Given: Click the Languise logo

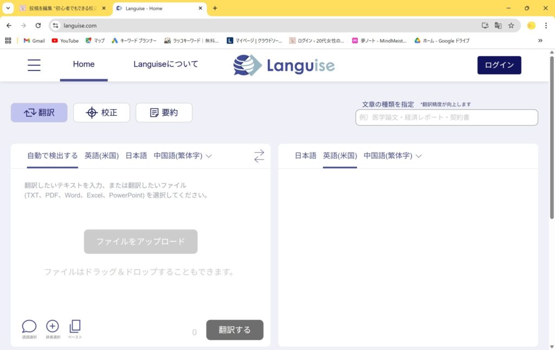Looking at the screenshot, I should [284, 65].
